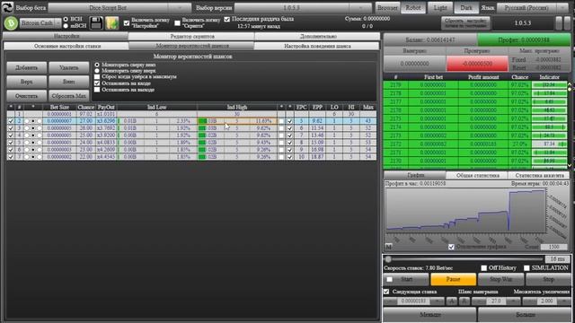Increase the multiplier 2.000 value
This screenshot has width=575, height=323.
coord(564,301)
